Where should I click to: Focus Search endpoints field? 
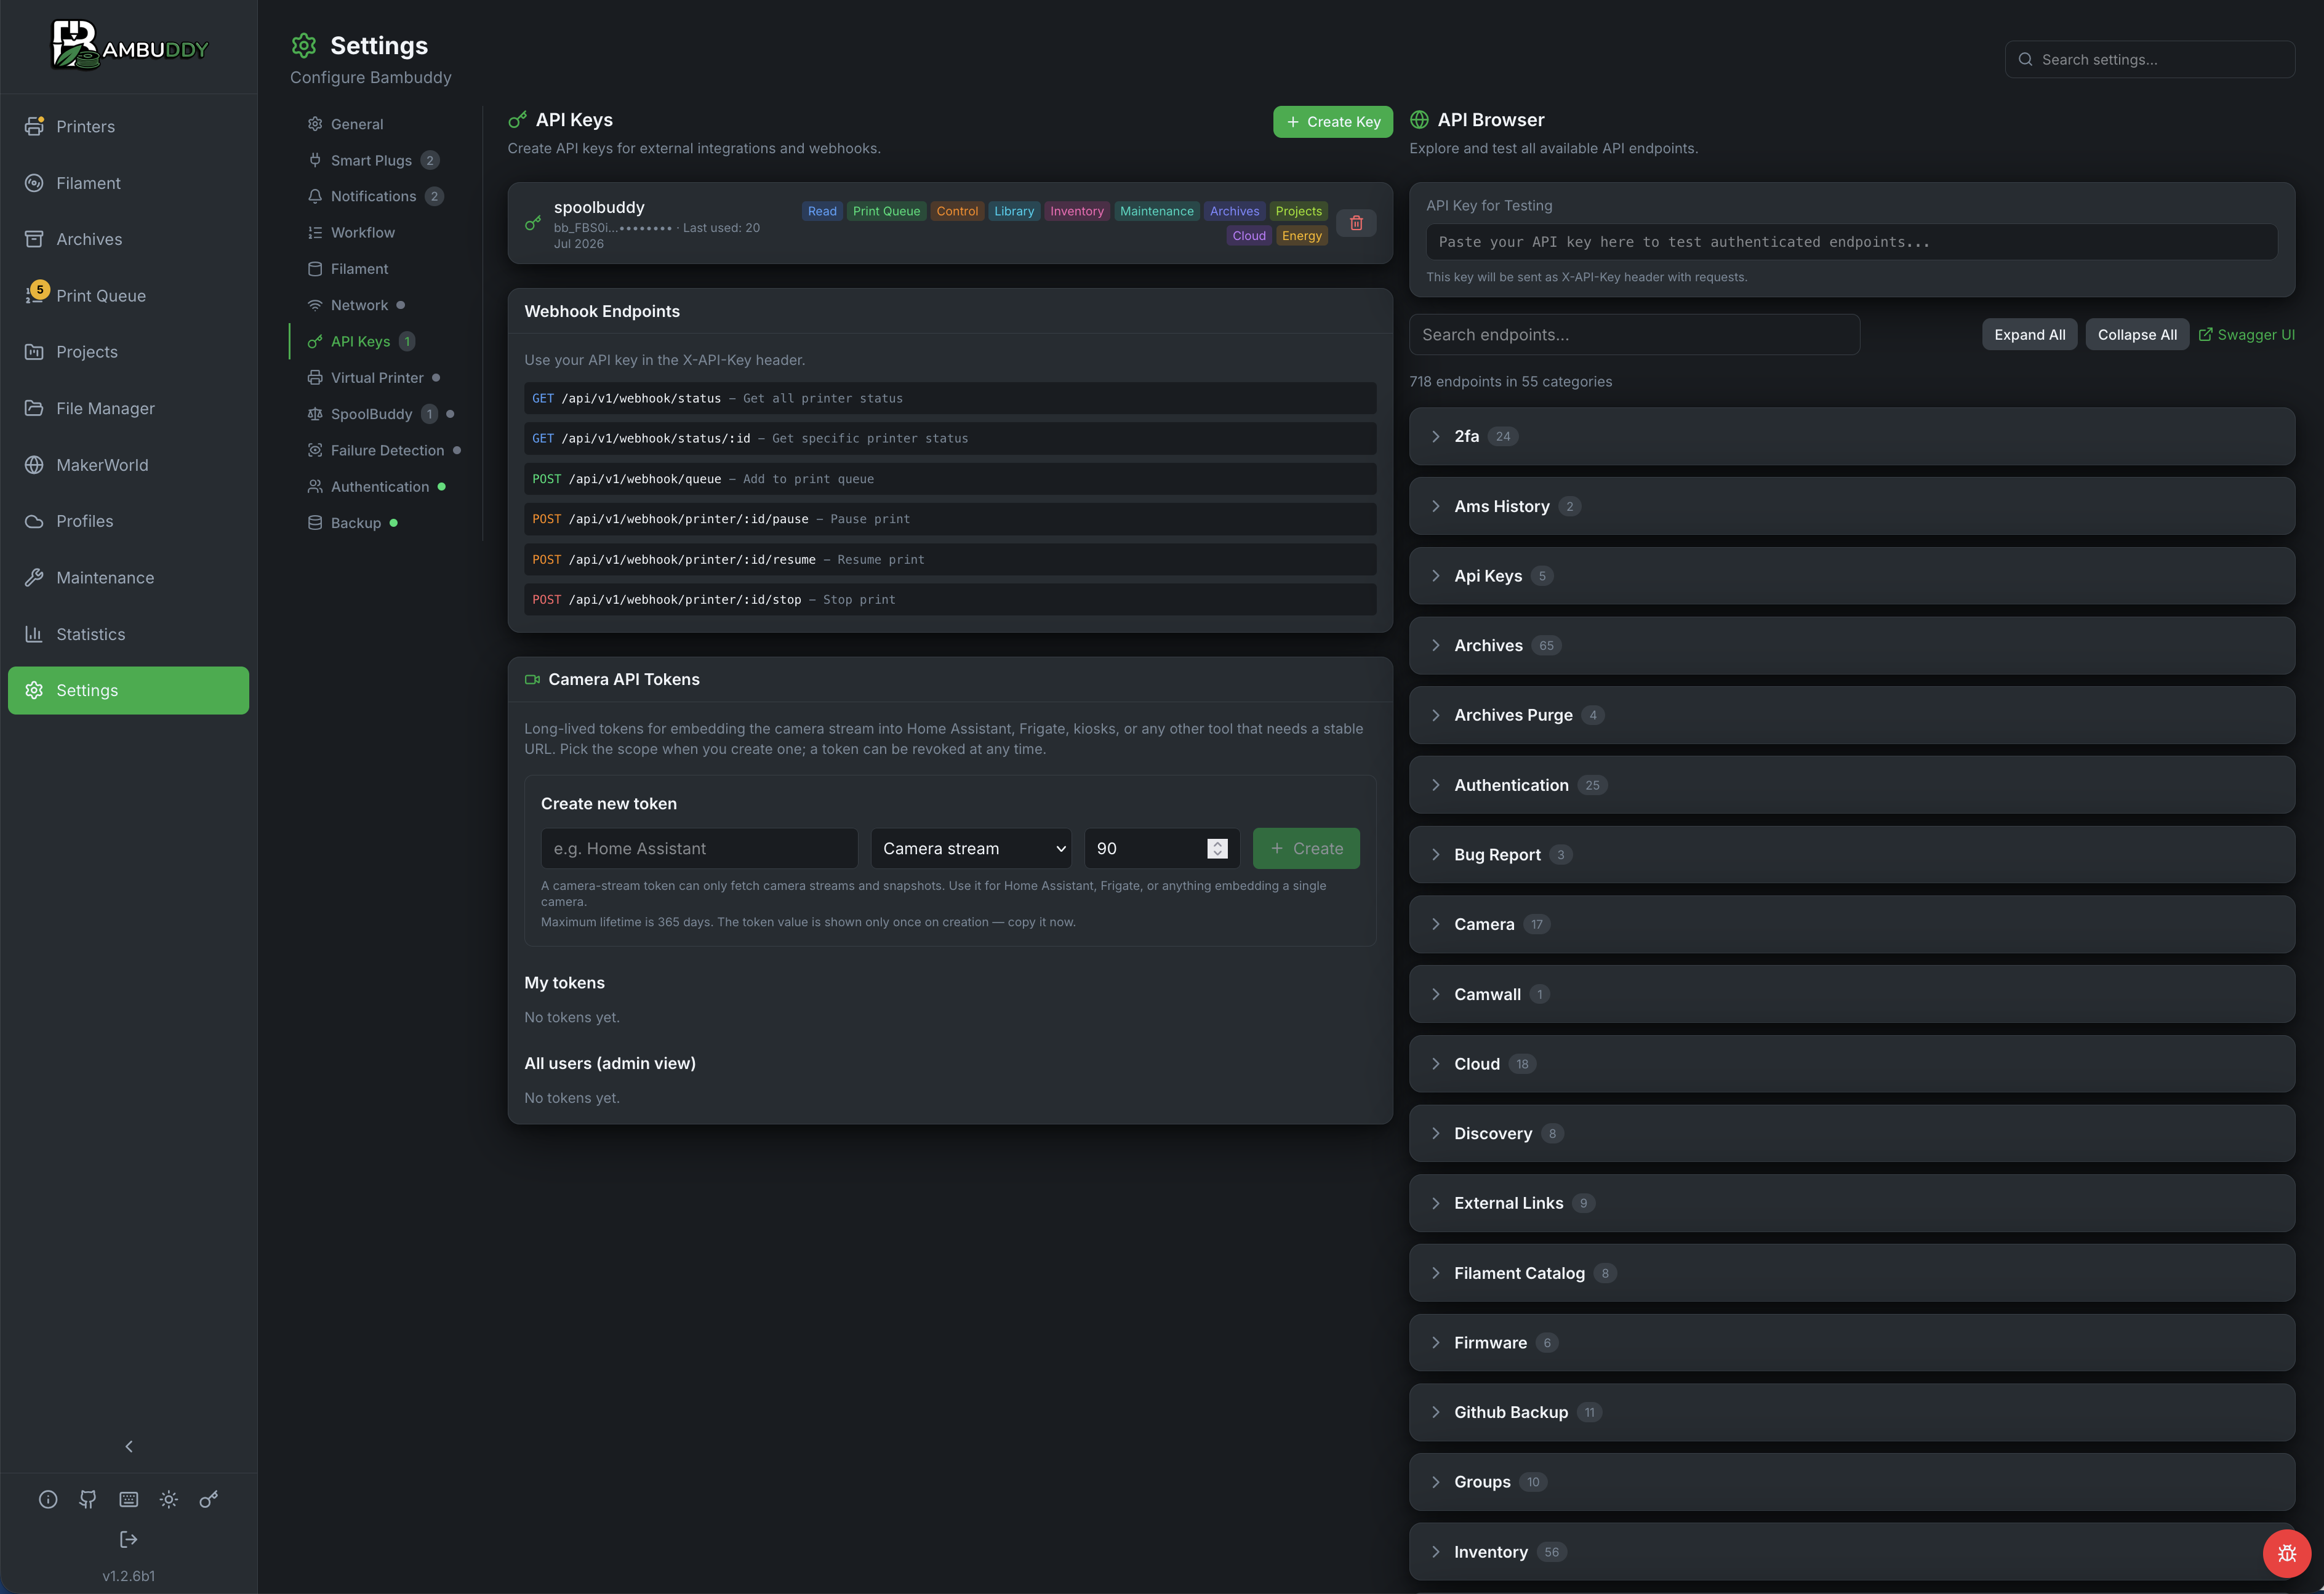tap(1634, 335)
